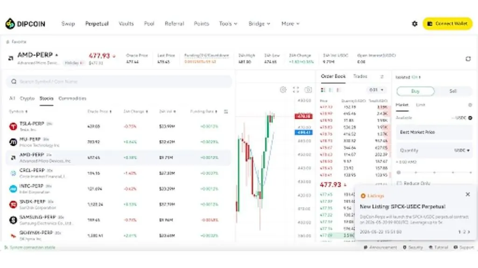Click the SNDK-PERP SanDisk logo

[x=13, y=205]
